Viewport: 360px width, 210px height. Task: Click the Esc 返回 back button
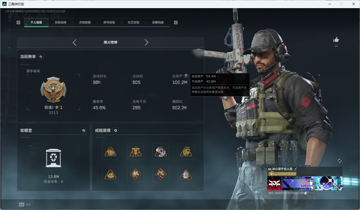[x=25, y=205]
